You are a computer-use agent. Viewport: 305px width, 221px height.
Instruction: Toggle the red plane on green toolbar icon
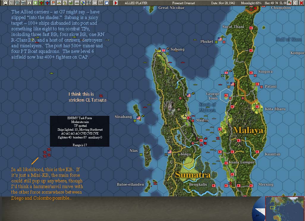[x=41, y=3]
